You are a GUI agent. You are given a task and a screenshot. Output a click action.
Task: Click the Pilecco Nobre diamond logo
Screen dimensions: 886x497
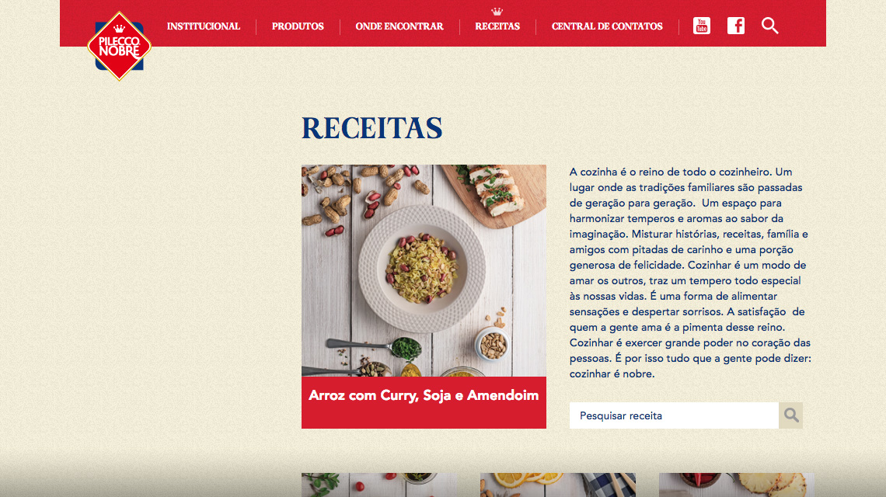[x=119, y=46]
